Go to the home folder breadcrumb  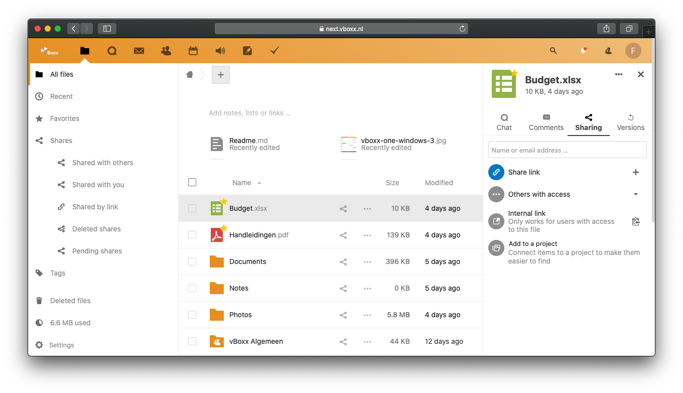pyautogui.click(x=190, y=74)
